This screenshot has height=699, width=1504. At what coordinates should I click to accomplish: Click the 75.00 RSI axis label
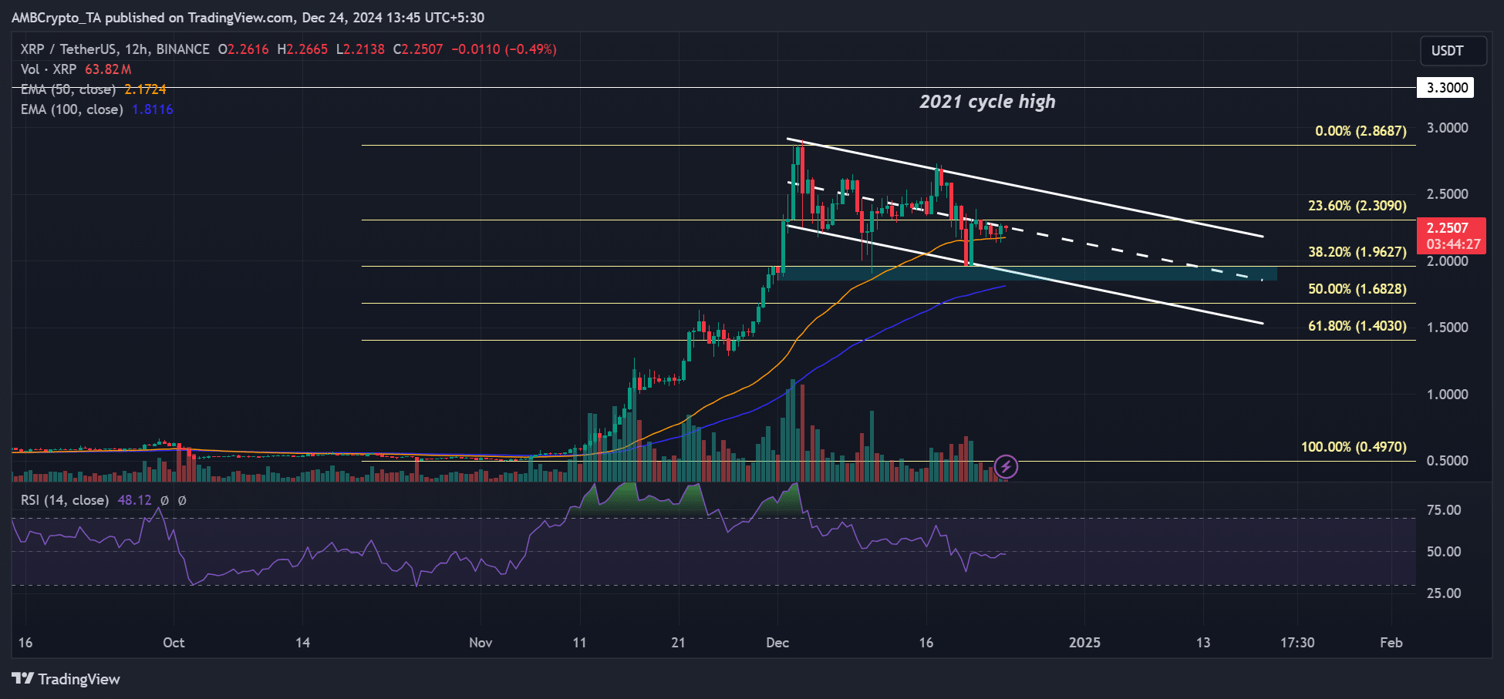(1444, 510)
